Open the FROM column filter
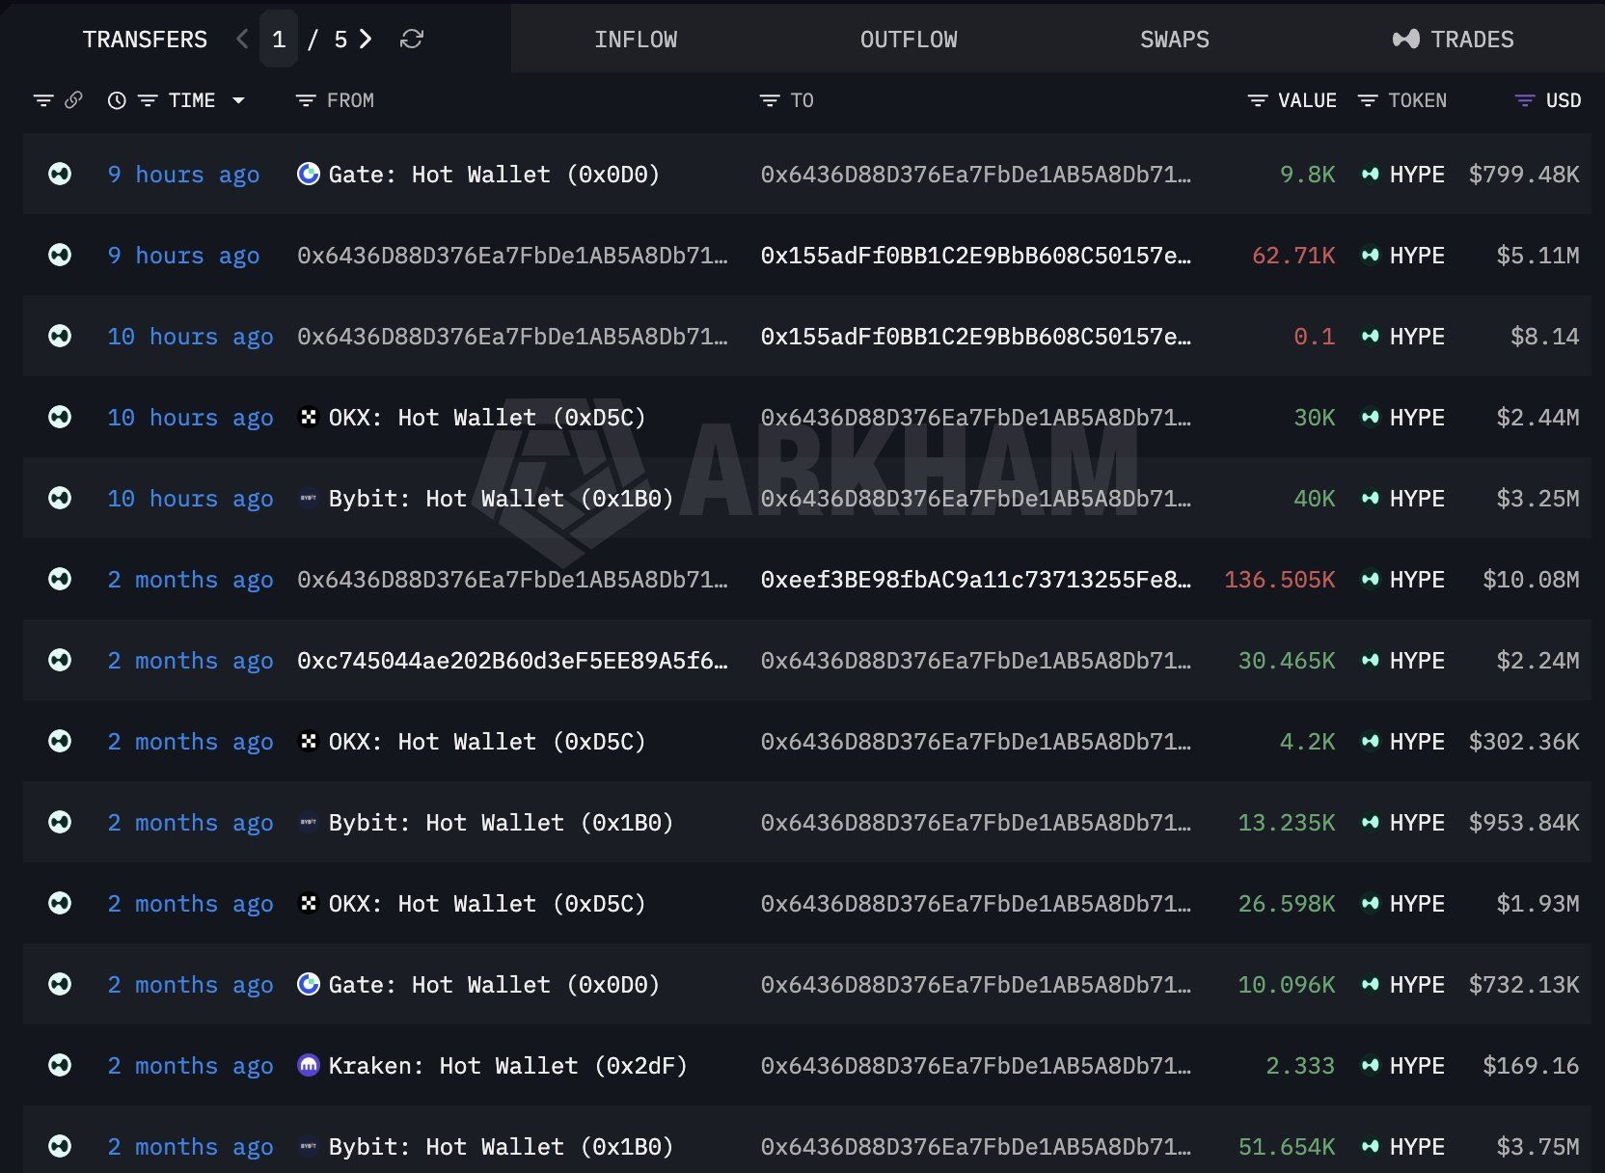The image size is (1605, 1173). click(x=306, y=100)
